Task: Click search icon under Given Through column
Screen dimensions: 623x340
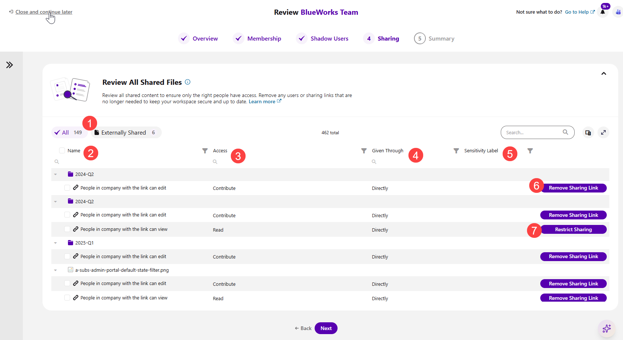Action: click(374, 162)
